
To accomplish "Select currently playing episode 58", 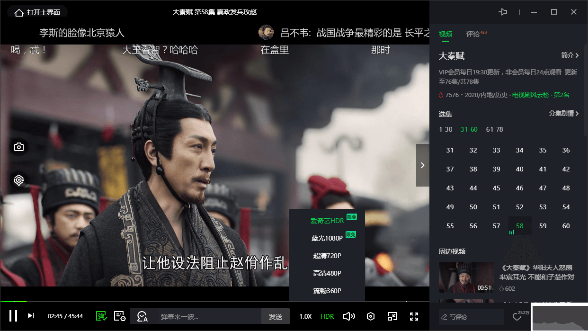I will pyautogui.click(x=520, y=226).
